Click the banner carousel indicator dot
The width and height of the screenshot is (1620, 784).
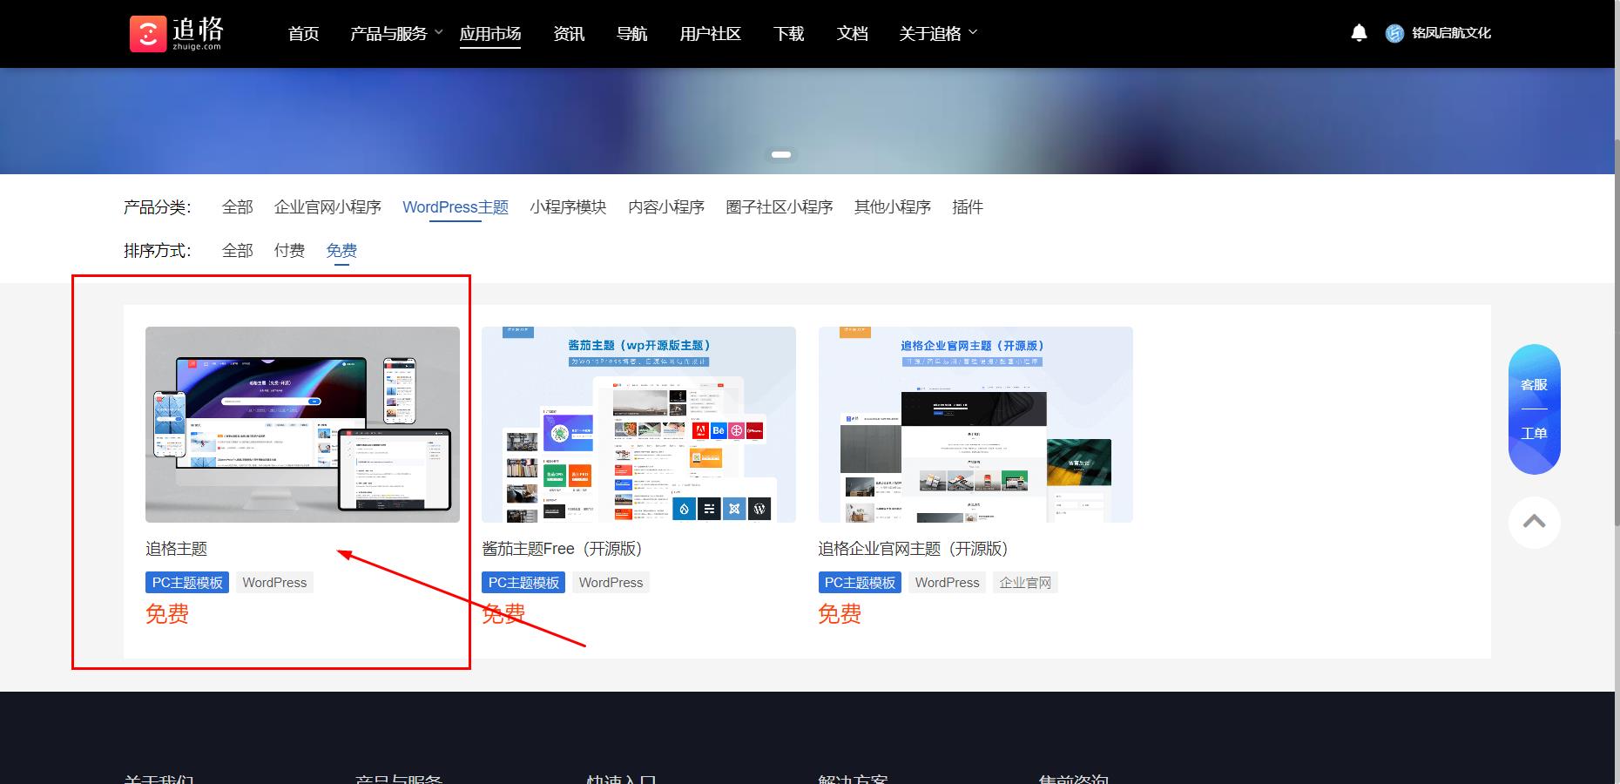coord(781,154)
